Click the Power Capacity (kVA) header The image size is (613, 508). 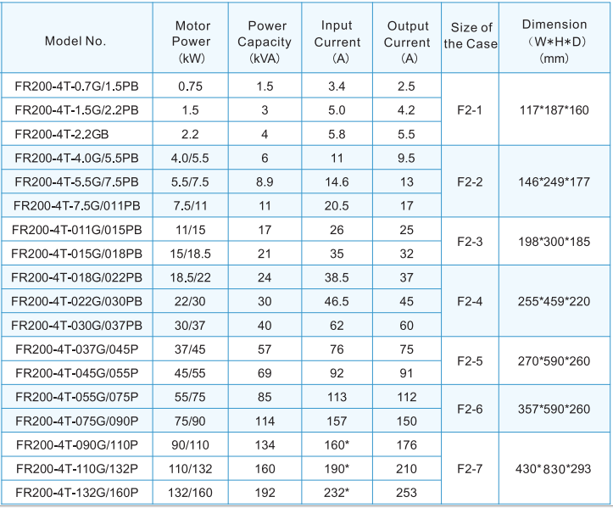coord(264,41)
